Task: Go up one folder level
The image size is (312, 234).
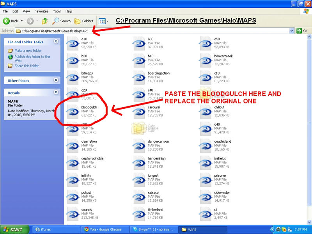Action: click(x=44, y=21)
